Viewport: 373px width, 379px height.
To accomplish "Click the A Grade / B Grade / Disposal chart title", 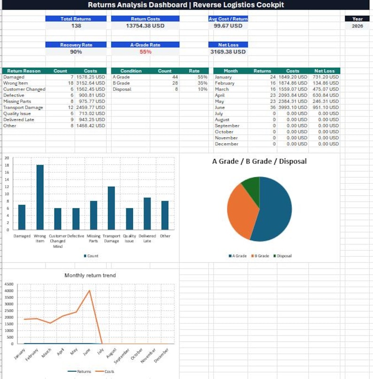I will [x=259, y=161].
